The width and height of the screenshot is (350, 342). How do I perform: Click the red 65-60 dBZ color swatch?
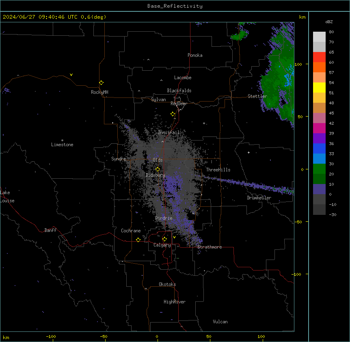(319, 57)
